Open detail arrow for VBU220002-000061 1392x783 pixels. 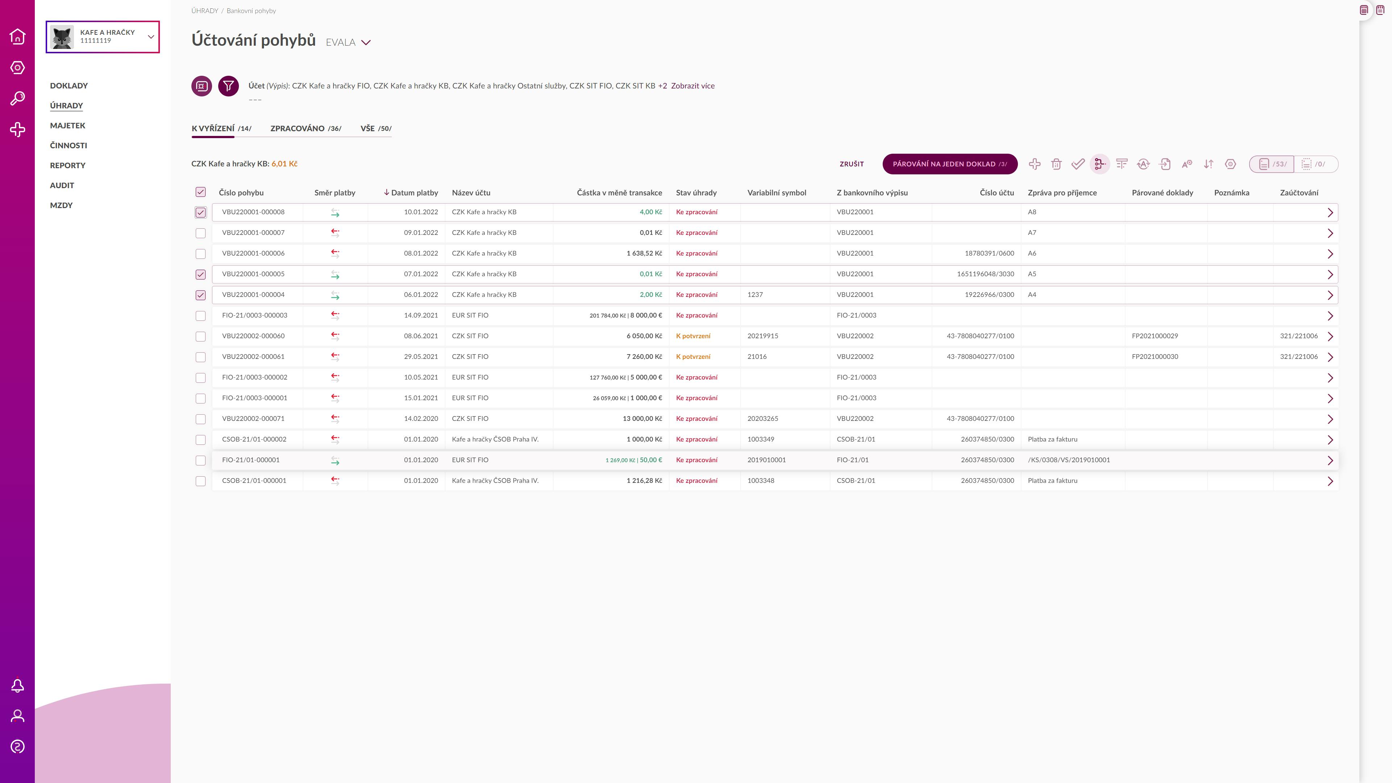1330,357
